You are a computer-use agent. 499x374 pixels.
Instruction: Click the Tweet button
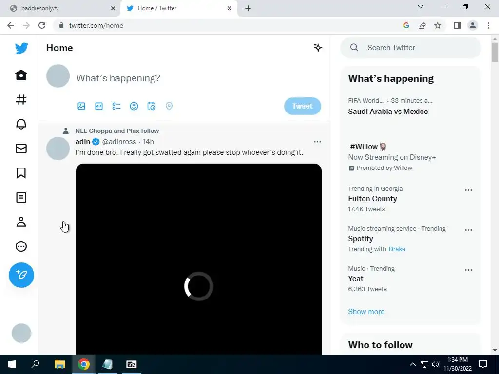click(x=302, y=106)
